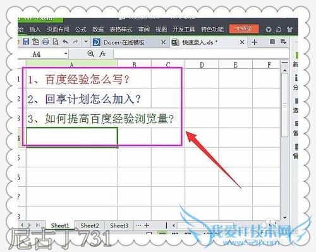Expand the quick access toolbar dropdown arrow
The height and width of the screenshot is (252, 316).
[x=86, y=42]
